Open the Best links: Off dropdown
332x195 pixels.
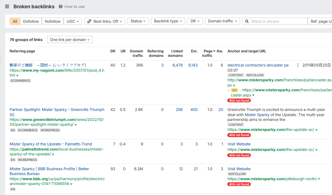(105, 21)
